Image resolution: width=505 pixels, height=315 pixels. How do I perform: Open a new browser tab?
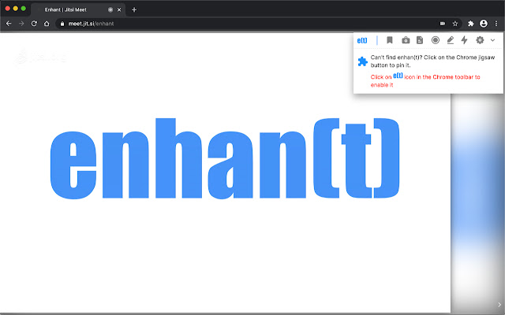134,9
